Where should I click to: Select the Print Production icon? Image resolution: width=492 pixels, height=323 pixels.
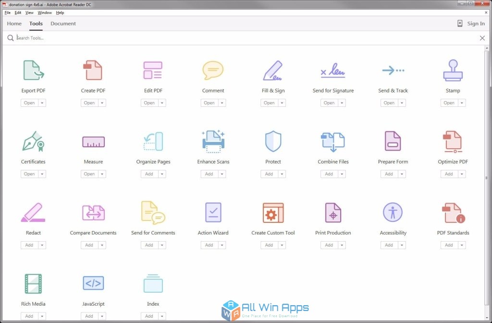[333, 213]
